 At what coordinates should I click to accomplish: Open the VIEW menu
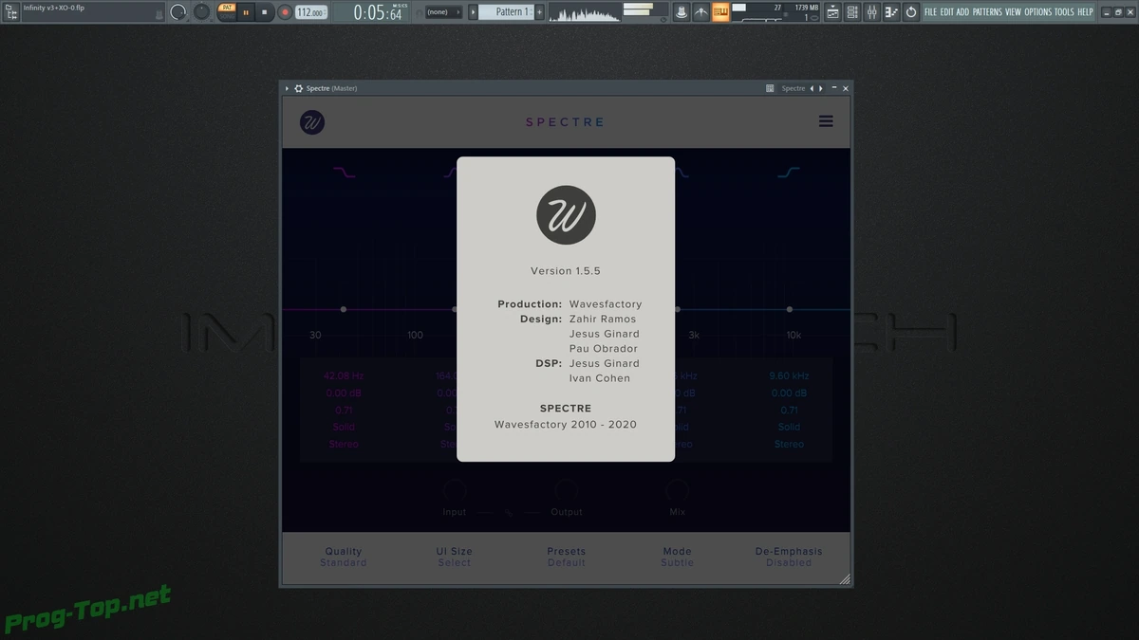[x=1013, y=12]
